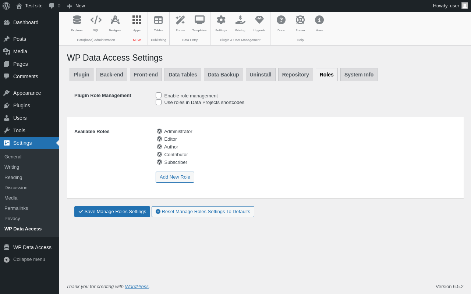Image resolution: width=471 pixels, height=294 pixels.
Task: Switch to the Data Backup tab
Action: [x=223, y=75]
